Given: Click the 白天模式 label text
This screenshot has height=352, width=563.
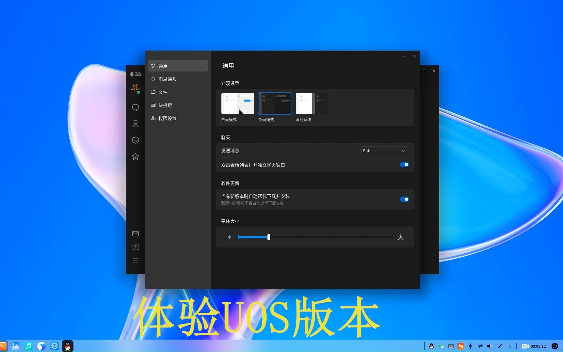Looking at the screenshot, I should click(x=229, y=120).
